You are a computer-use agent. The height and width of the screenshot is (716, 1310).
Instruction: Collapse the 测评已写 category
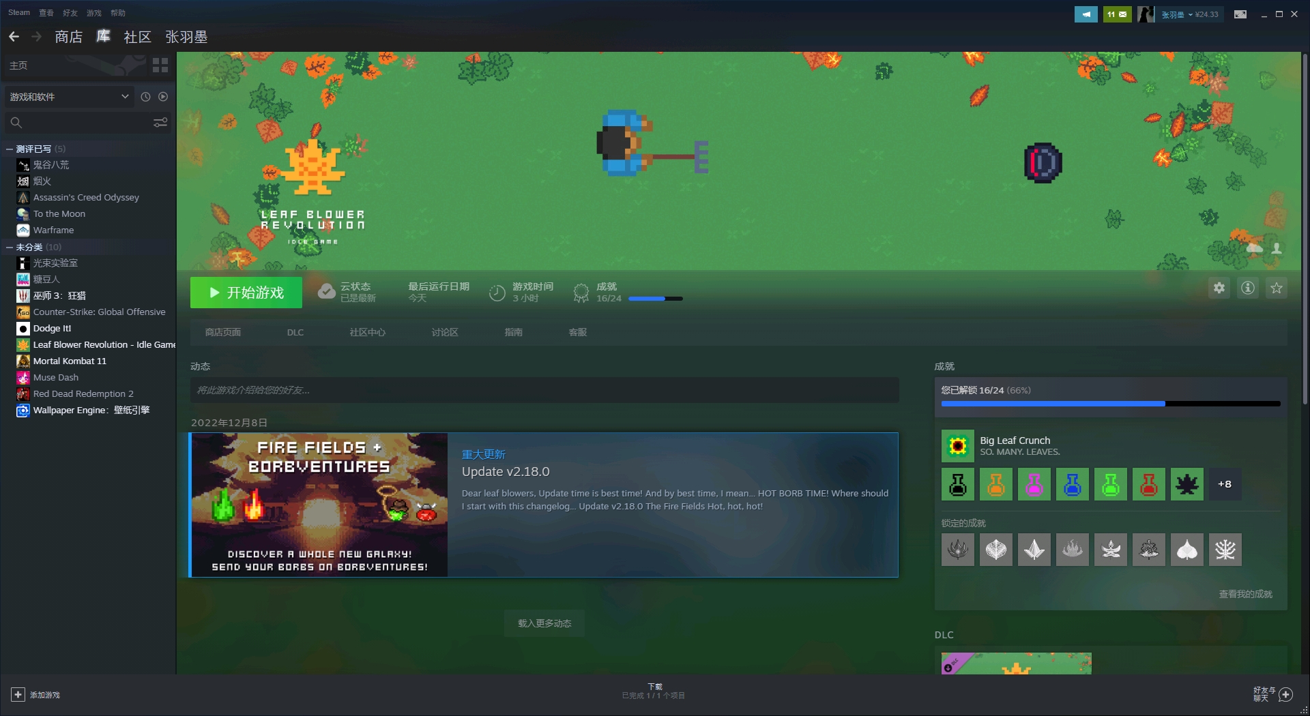point(10,149)
